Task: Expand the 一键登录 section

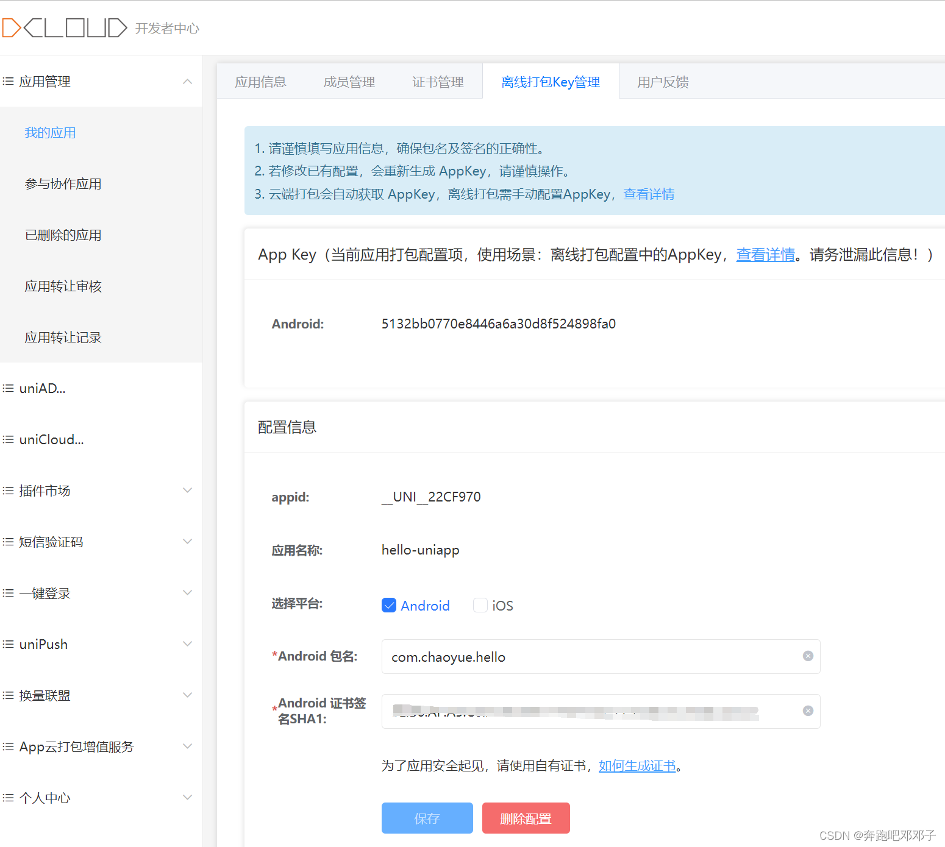Action: (x=188, y=592)
